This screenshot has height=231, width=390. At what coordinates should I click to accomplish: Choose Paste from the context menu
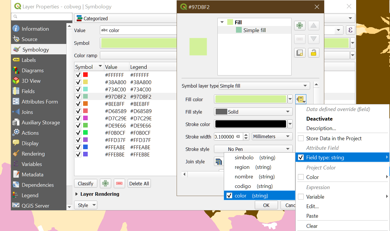pos(312,216)
